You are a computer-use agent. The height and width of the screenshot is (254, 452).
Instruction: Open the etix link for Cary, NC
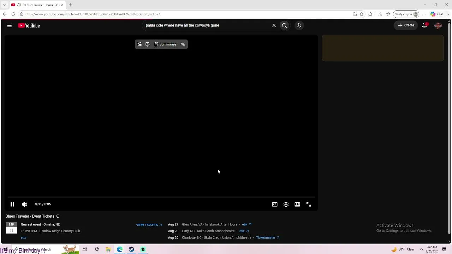coord(244,231)
